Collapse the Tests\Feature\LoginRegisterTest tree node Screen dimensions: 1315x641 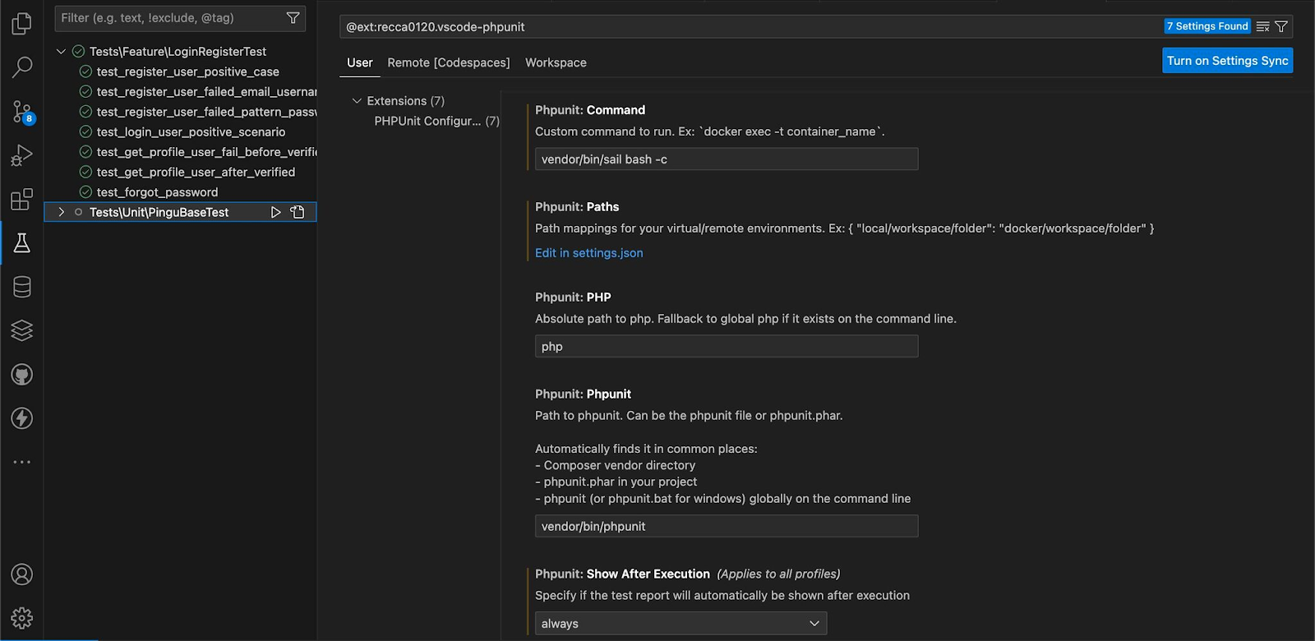point(61,51)
